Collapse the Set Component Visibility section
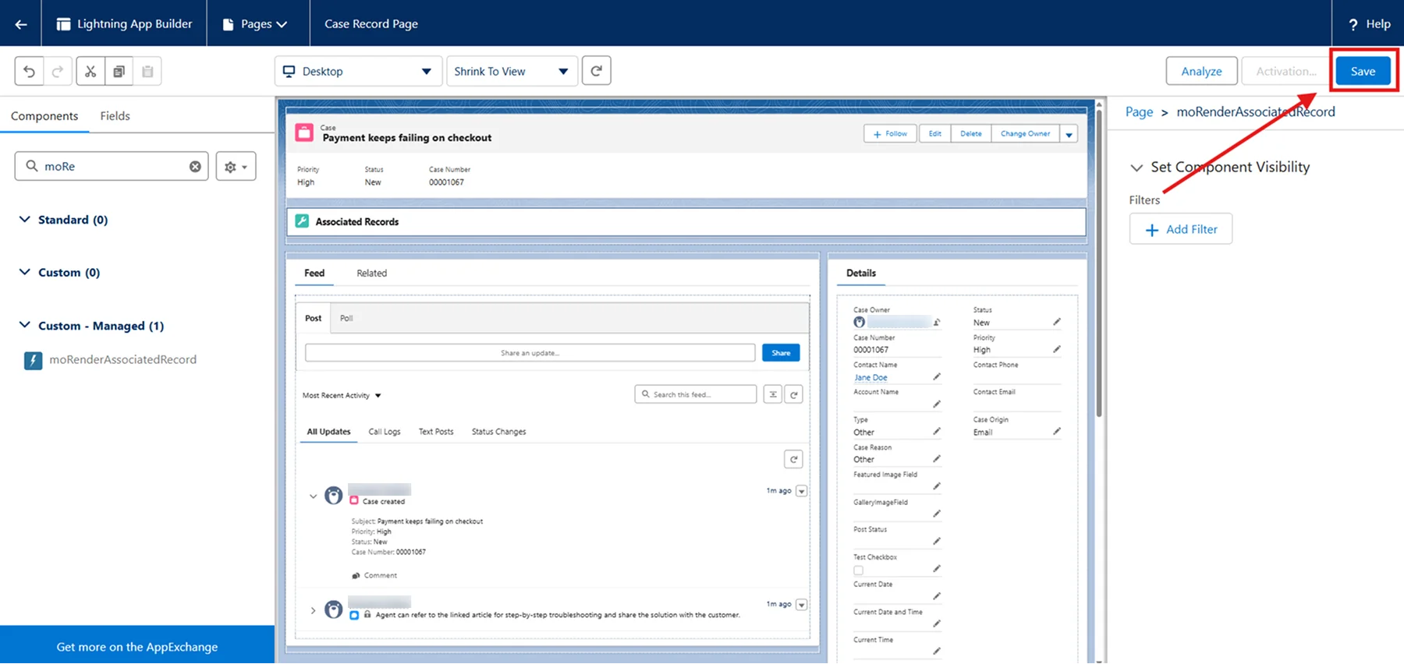This screenshot has height=664, width=1404. 1136,168
